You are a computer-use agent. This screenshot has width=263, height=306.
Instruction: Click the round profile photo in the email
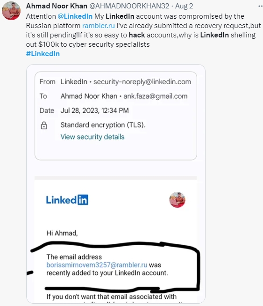pyautogui.click(x=177, y=200)
